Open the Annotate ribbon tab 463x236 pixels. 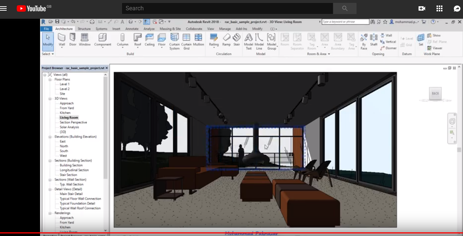(132, 29)
